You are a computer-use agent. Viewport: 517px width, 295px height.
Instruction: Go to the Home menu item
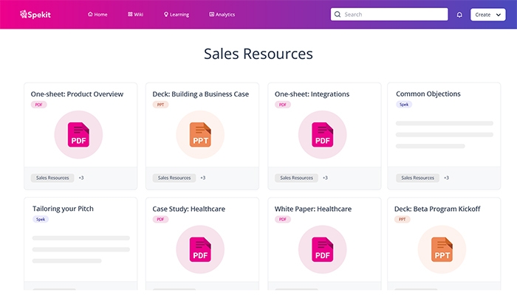coord(97,15)
